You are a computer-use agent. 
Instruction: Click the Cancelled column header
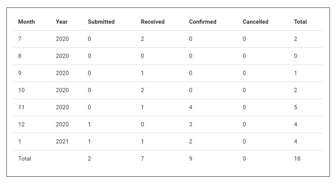(x=255, y=22)
